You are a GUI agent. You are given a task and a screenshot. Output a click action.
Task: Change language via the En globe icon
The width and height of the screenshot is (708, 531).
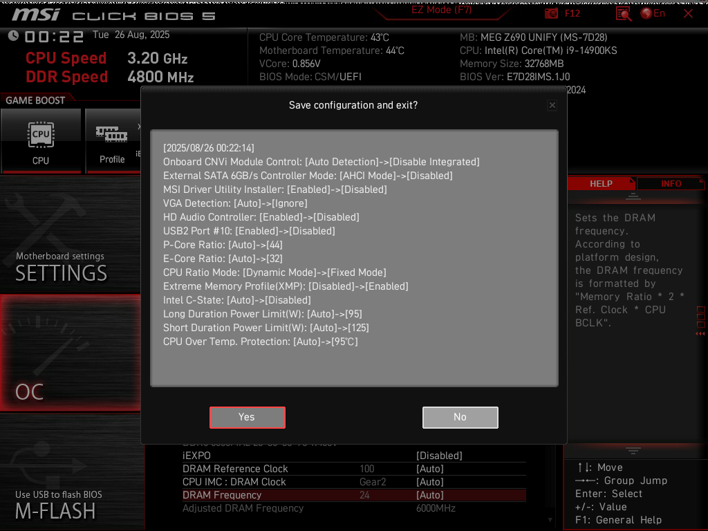coord(653,14)
